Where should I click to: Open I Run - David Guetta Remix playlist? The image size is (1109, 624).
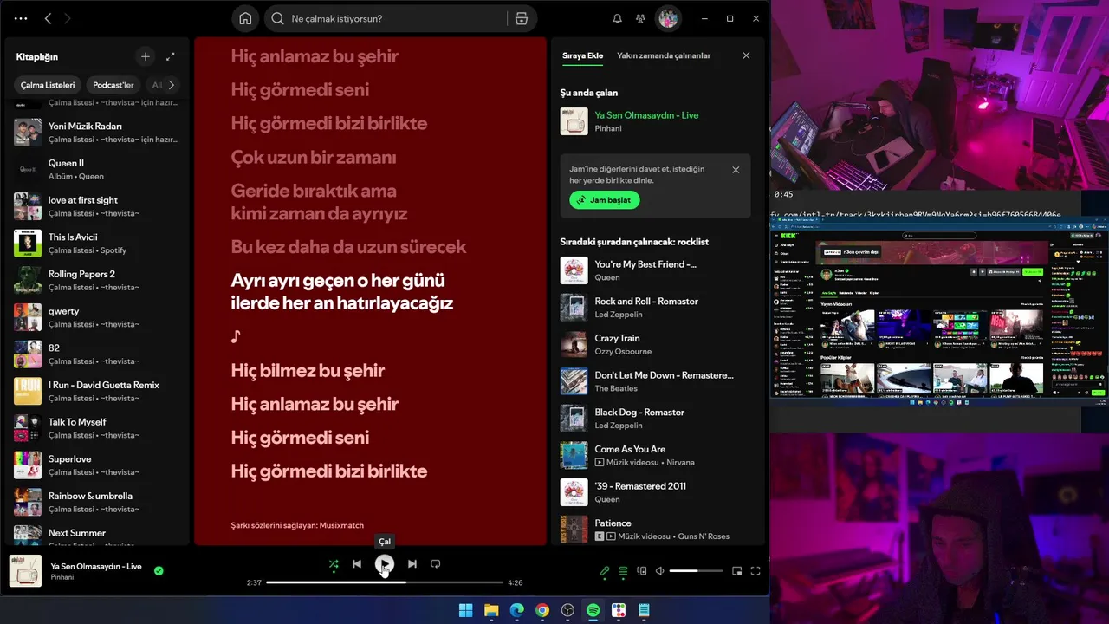pyautogui.click(x=97, y=391)
